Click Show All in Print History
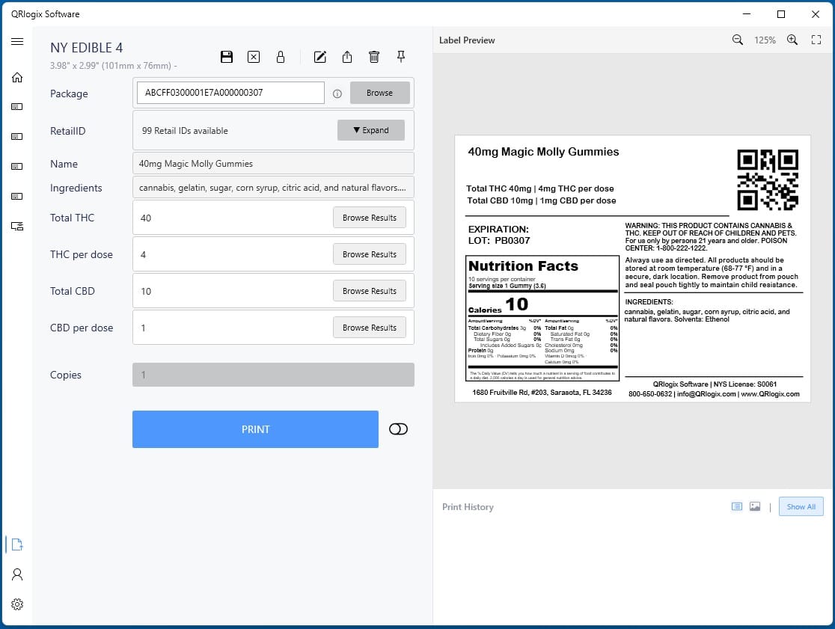 click(801, 506)
